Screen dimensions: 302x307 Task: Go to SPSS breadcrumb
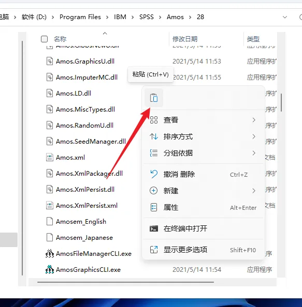pyautogui.click(x=147, y=17)
